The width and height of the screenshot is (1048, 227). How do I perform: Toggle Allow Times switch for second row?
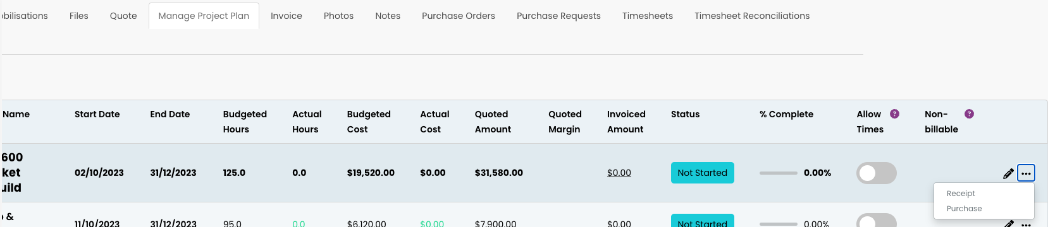tap(876, 221)
